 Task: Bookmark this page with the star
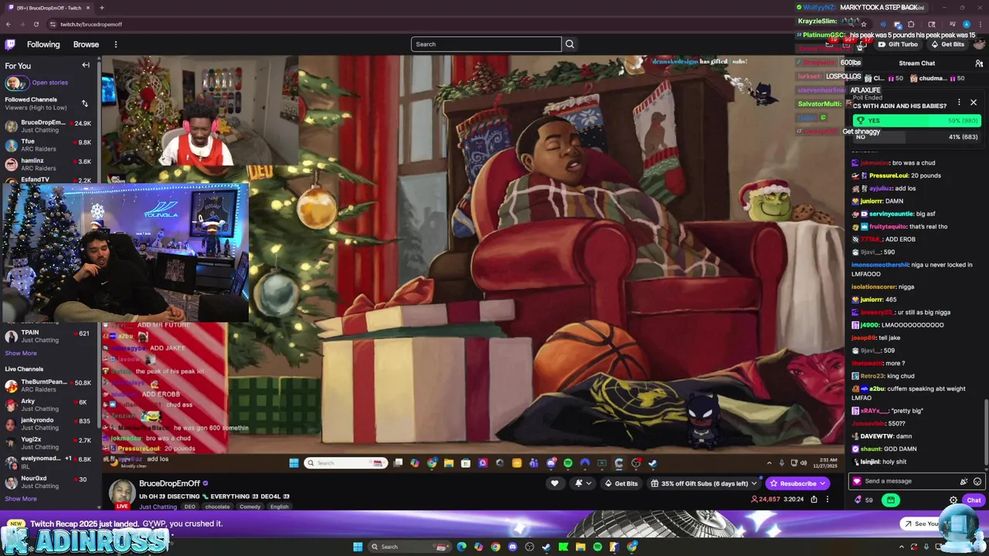tap(864, 24)
